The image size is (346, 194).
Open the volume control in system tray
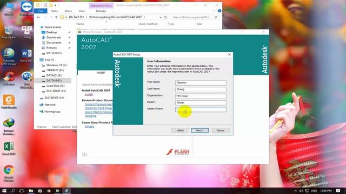pos(301,191)
